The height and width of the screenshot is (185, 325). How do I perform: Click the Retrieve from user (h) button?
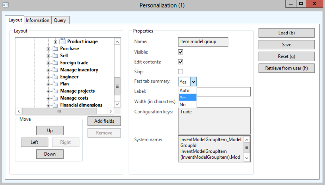286,68
